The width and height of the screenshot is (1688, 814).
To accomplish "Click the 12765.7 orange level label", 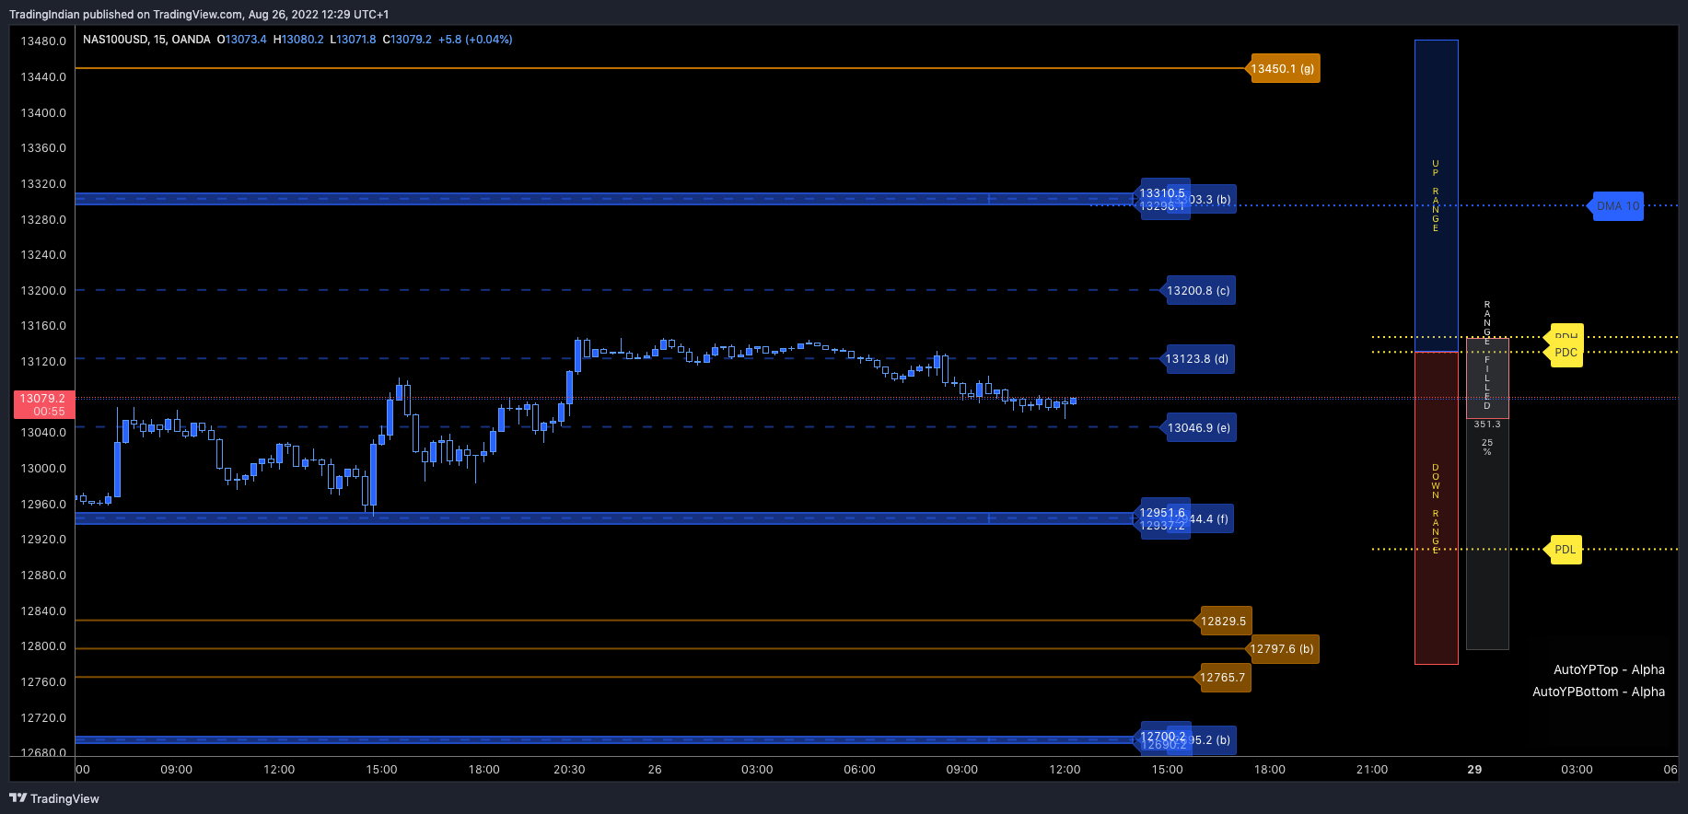I will click(x=1222, y=678).
